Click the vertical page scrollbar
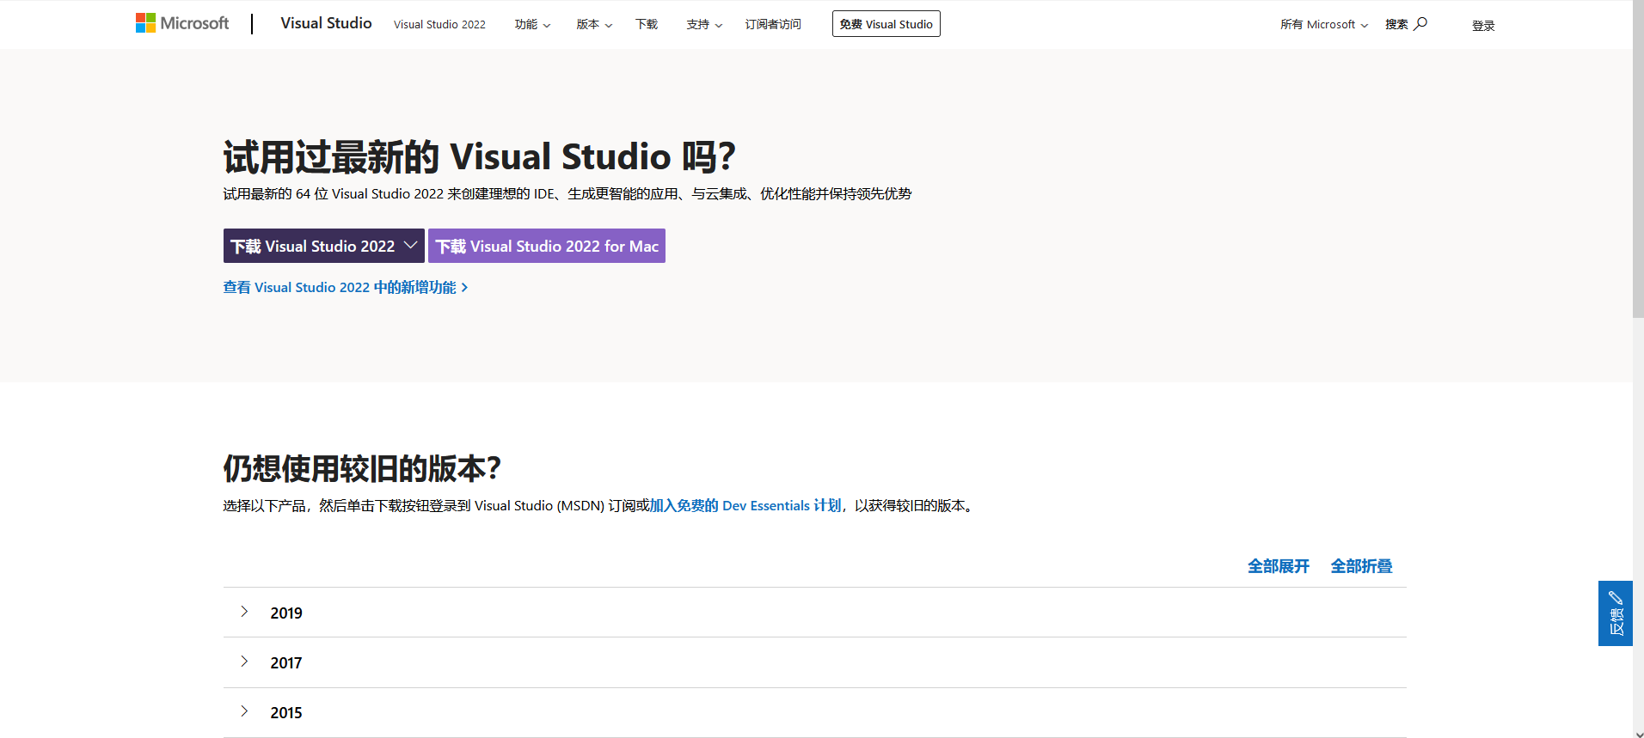Screen dimensions: 1644x738 click(1638, 160)
